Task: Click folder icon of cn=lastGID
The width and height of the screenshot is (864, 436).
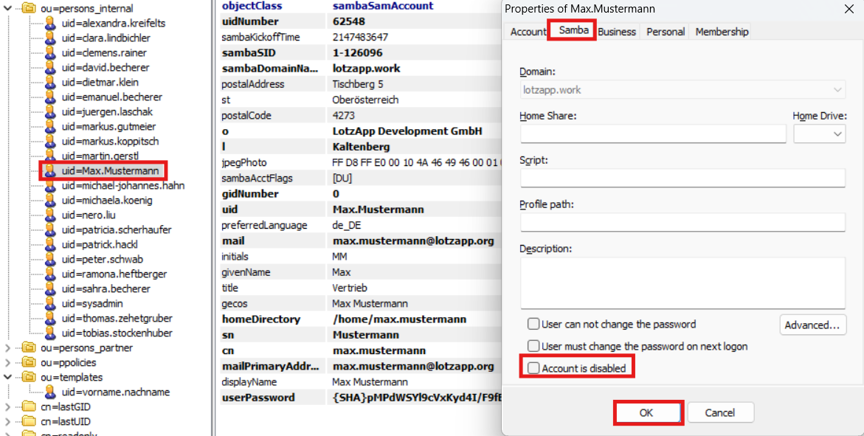Action: click(29, 406)
